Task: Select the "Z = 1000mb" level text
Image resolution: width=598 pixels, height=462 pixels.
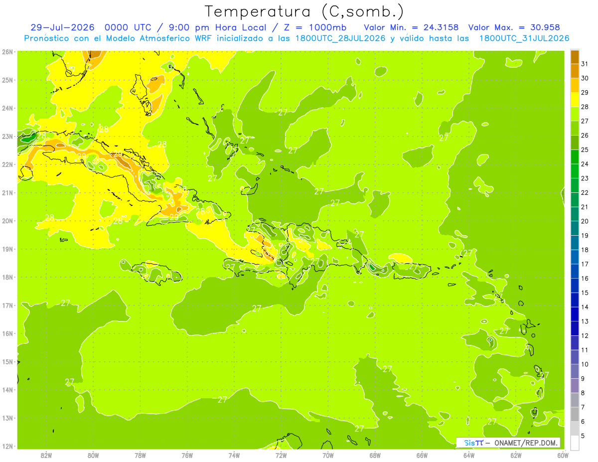Action: 314,27
